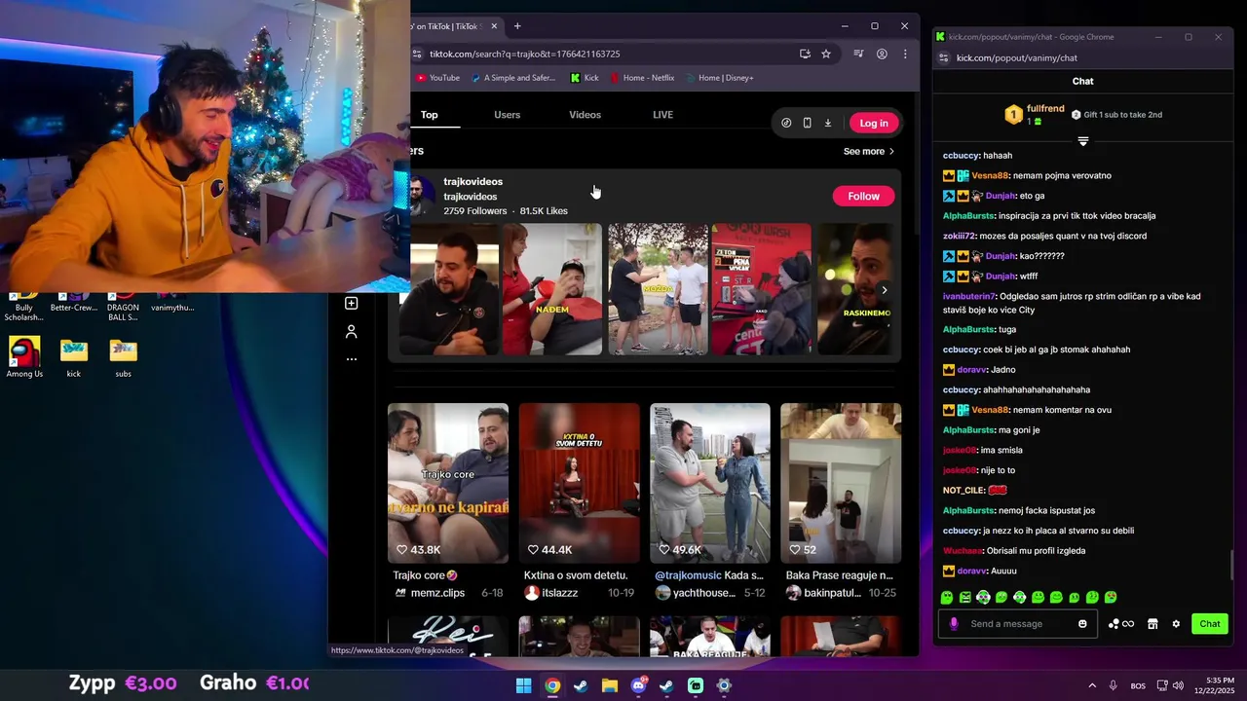Click the Gift 1 sub to take 2nd text
This screenshot has width=1247, height=701.
click(x=1123, y=115)
